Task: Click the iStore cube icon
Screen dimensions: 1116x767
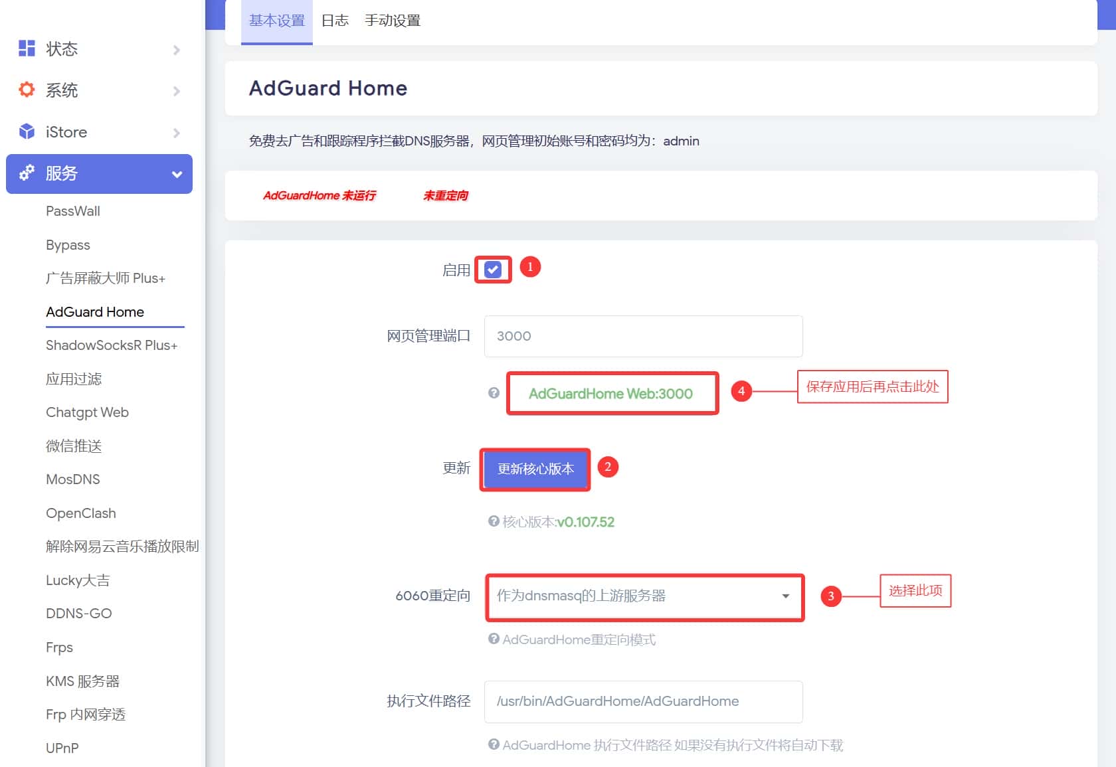Action: point(27,131)
